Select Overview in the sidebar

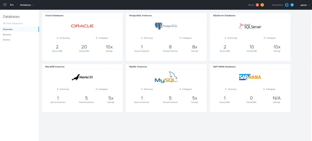click(x=8, y=29)
